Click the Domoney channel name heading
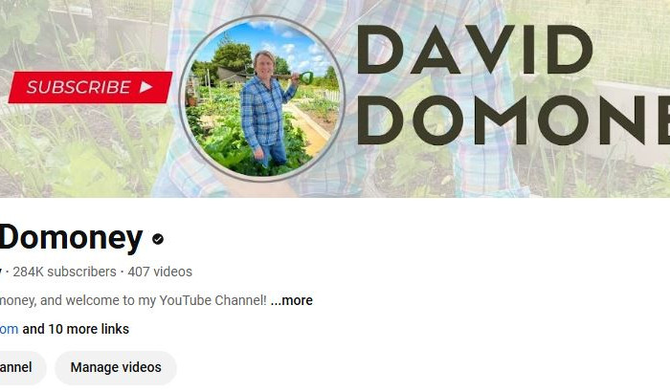Screen dimensions: 670x392 click(x=71, y=237)
